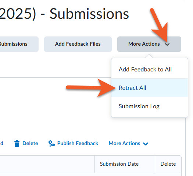This screenshot has width=193, height=176.
Task: Click the dropdown menu's pointer notch
Action: (x=149, y=56)
